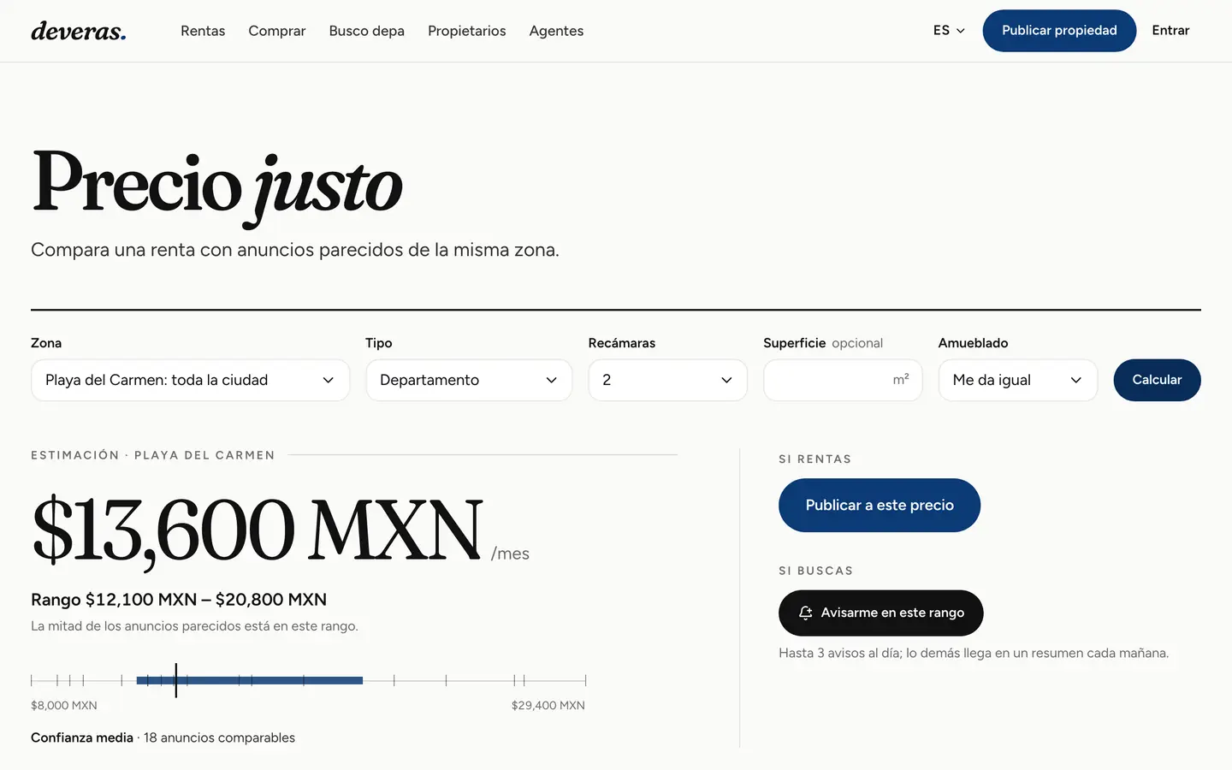Image resolution: width=1232 pixels, height=770 pixels.
Task: Click the $8,000 MXN minimum label
Action: pos(64,705)
